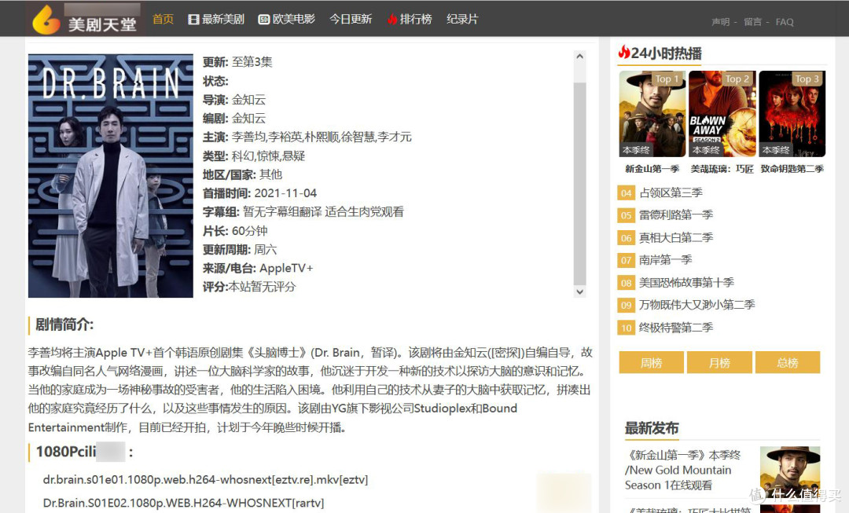This screenshot has height=513, width=849.
Task: Click the 1080P download section heading
Action: (84, 452)
